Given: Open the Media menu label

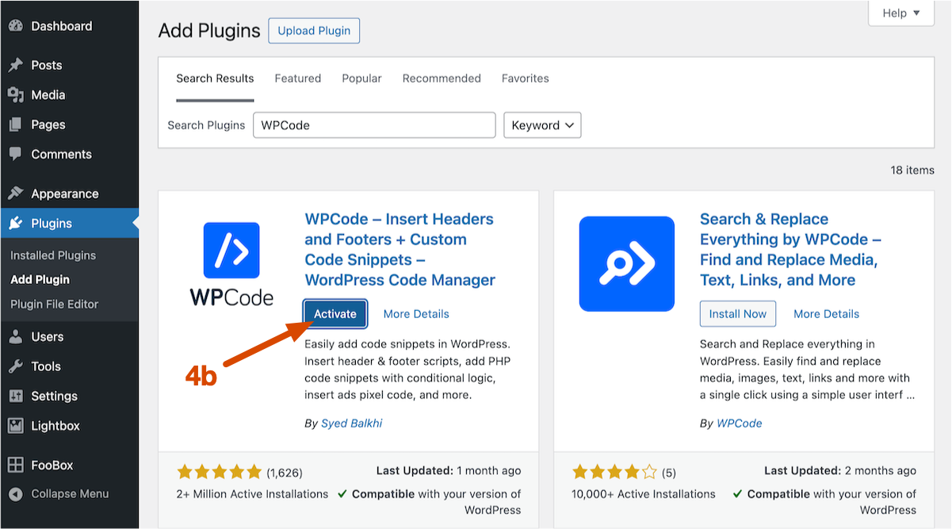Looking at the screenshot, I should (x=48, y=94).
